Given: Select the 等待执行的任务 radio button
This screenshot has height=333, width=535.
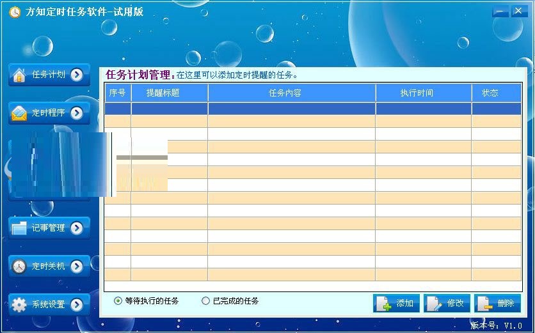Looking at the screenshot, I should [118, 301].
